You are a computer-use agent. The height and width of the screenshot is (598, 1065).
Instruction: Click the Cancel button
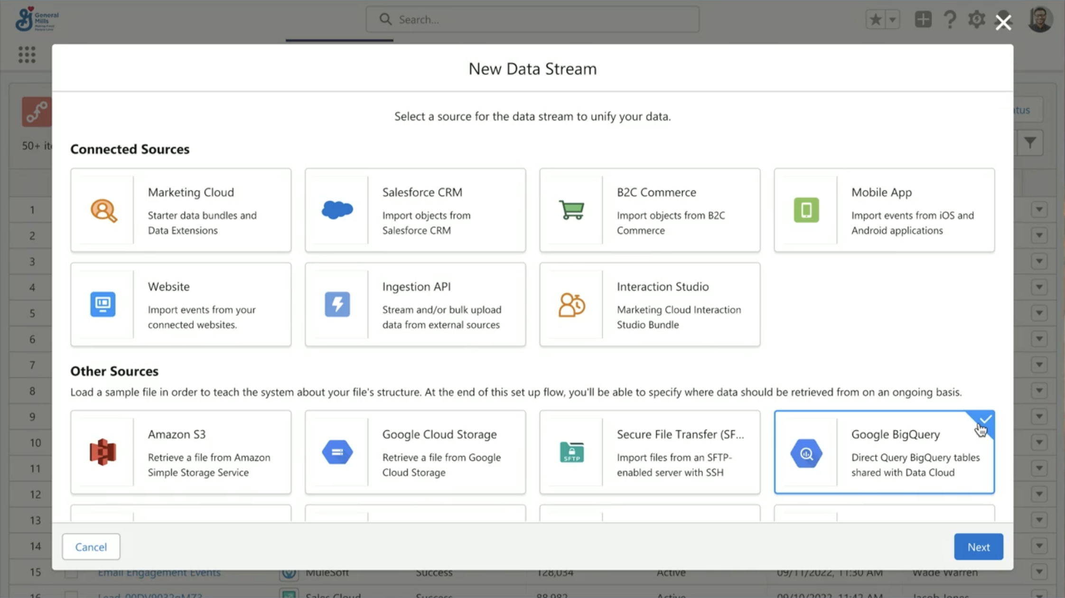pos(91,547)
